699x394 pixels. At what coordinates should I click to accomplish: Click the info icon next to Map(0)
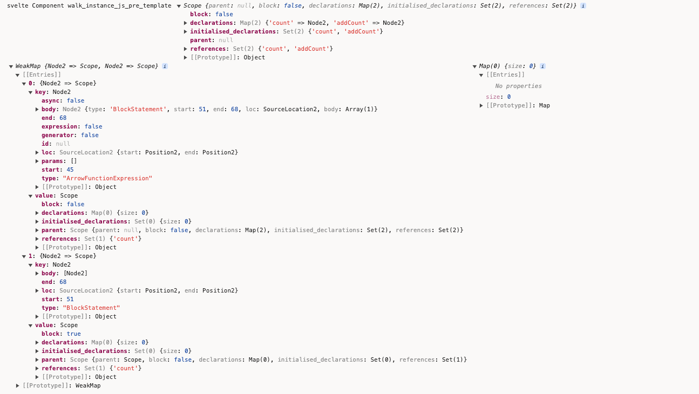542,66
